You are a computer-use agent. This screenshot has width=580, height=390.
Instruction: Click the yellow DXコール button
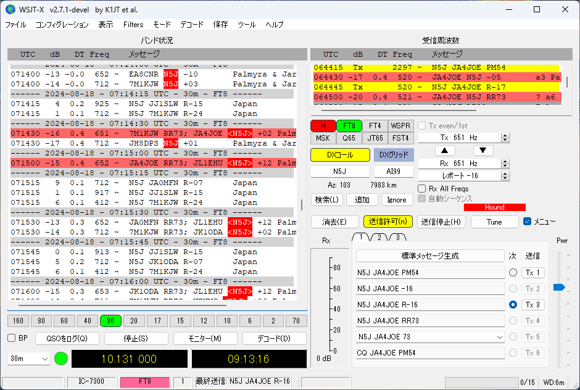point(341,155)
